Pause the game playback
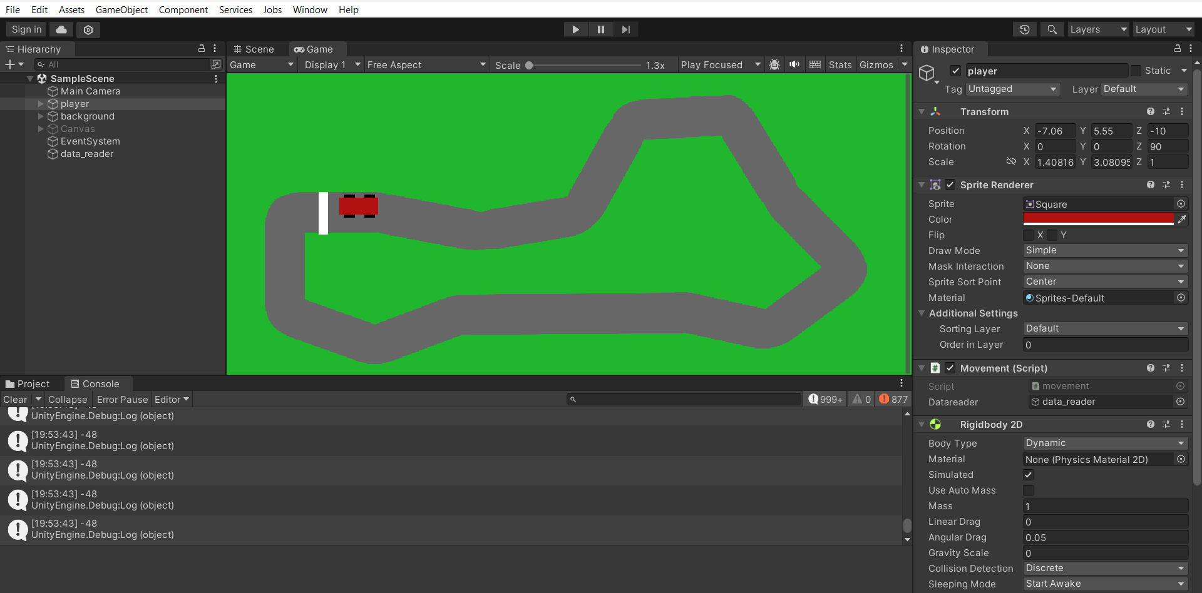This screenshot has width=1202, height=593. tap(600, 29)
